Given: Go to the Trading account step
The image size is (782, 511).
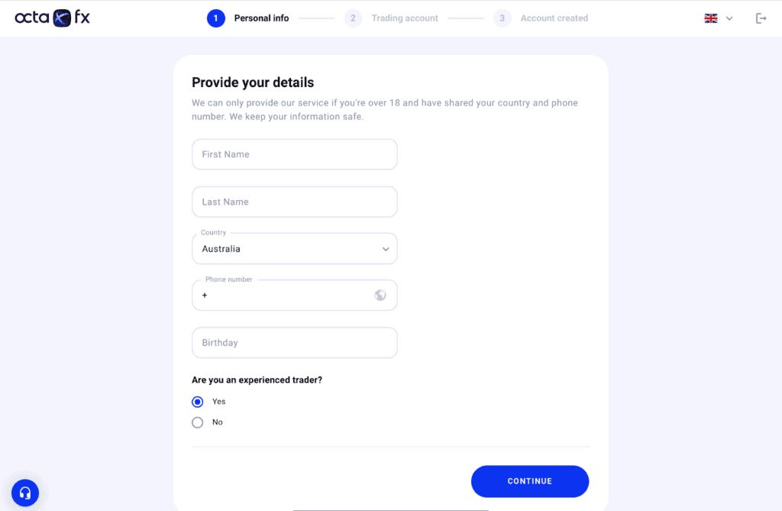Looking at the screenshot, I should [405, 18].
